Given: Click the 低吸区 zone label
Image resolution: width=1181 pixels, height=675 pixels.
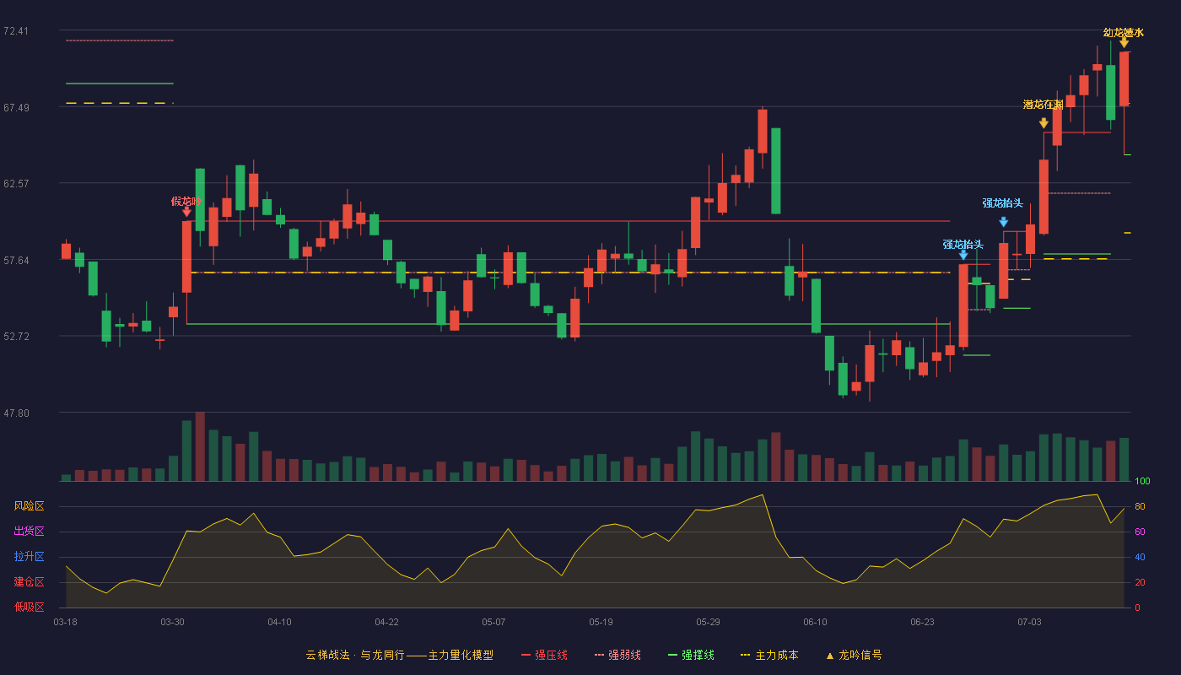Looking at the screenshot, I should (x=29, y=607).
